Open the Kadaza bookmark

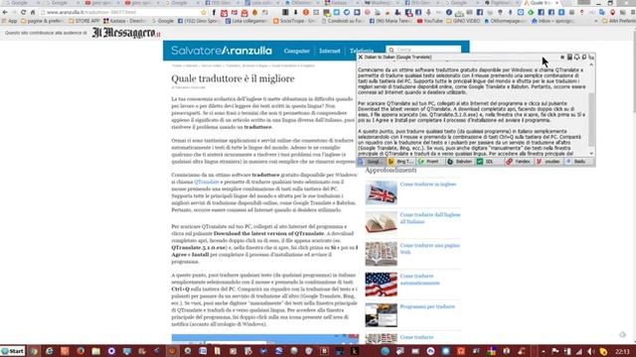[124, 21]
